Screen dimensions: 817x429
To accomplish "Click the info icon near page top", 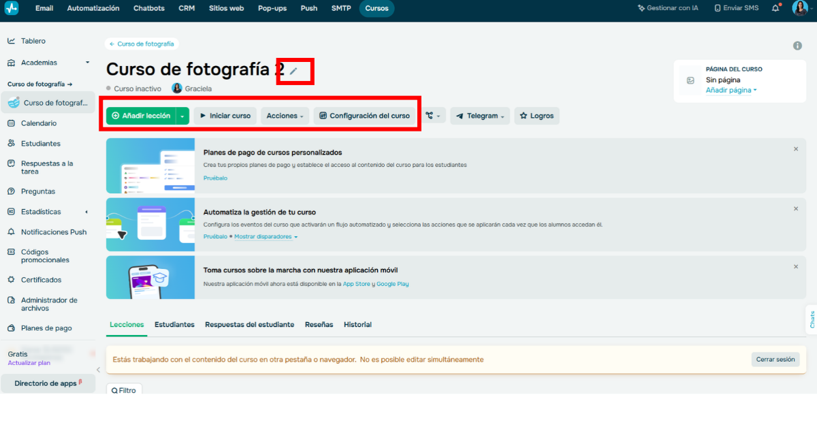I will [797, 46].
